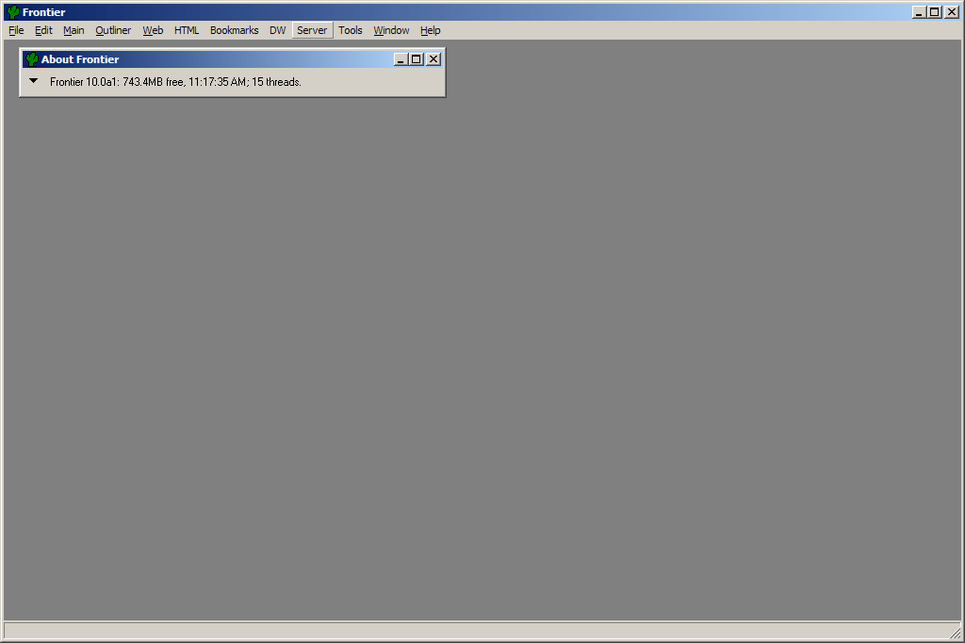Minimize the About Frontier window
This screenshot has height=643, width=965.
click(401, 59)
